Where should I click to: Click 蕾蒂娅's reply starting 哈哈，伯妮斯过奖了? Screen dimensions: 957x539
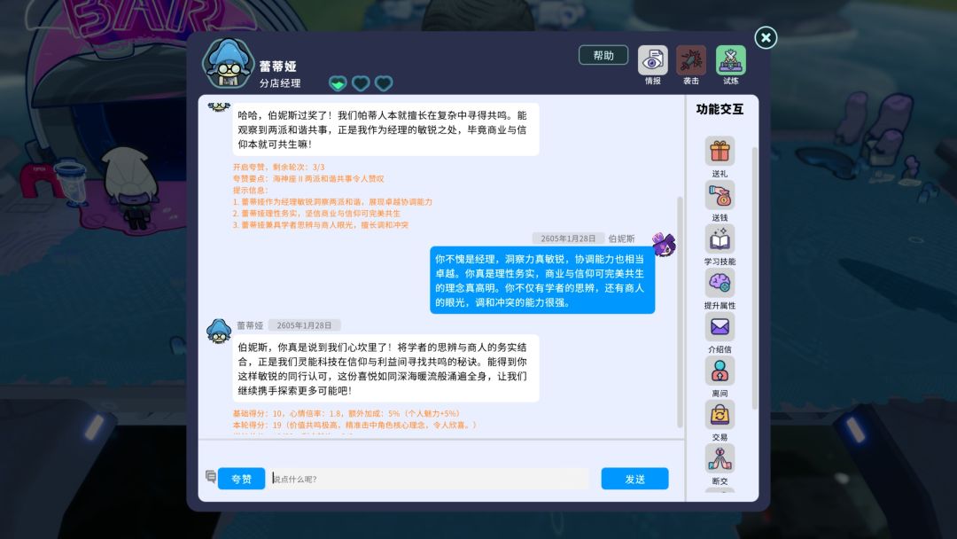(385, 129)
